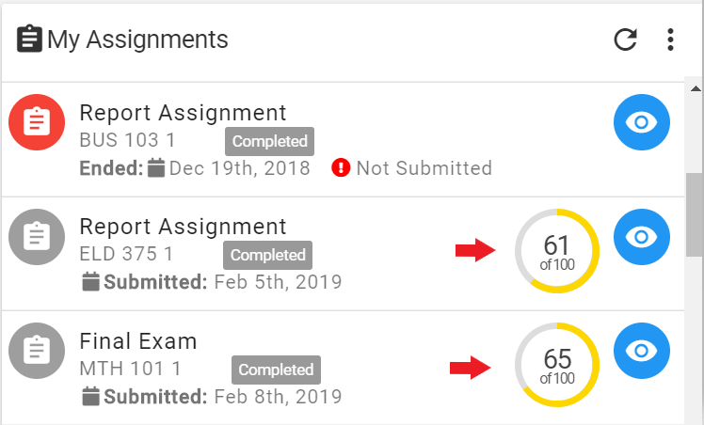This screenshot has height=425, width=704.
Task: Click the gray clipboard icon for ELD 375
Action: (37, 237)
